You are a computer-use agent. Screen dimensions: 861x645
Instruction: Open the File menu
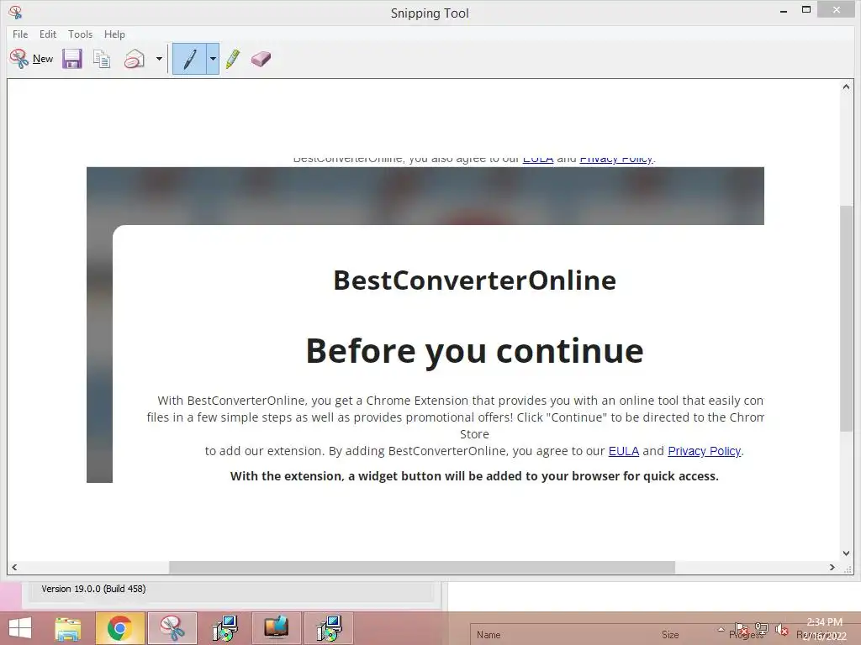[20, 34]
